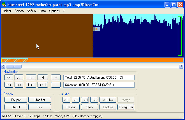Jump to next cut with >| button
This screenshot has height=120, width=185.
43,78
